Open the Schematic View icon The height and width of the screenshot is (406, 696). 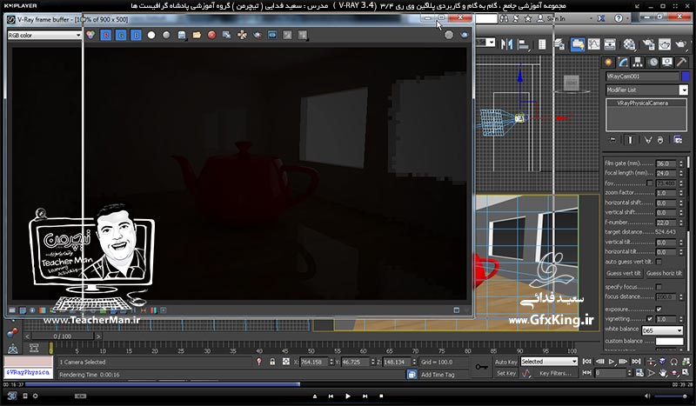pyautogui.click(x=611, y=44)
